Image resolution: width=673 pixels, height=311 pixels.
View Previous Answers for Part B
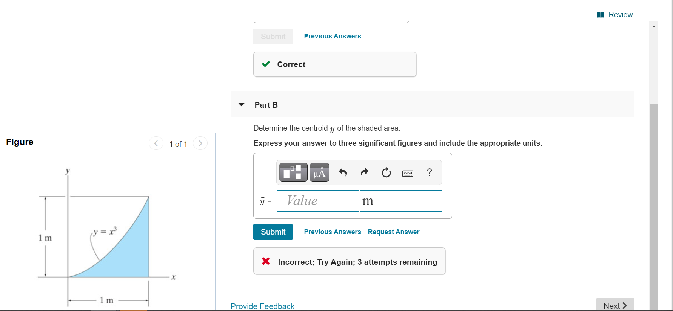click(332, 232)
